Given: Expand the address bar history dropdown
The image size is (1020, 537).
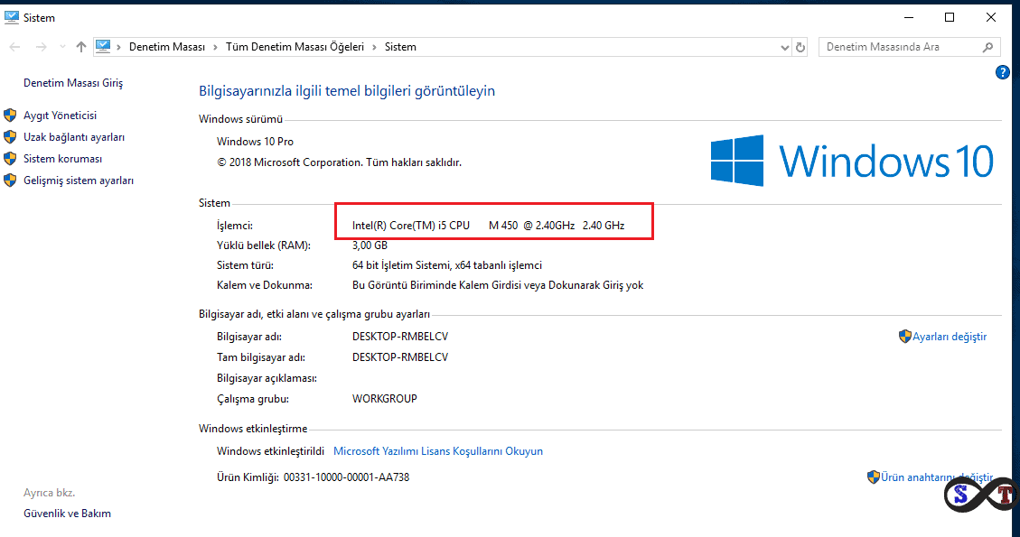Looking at the screenshot, I should [783, 47].
